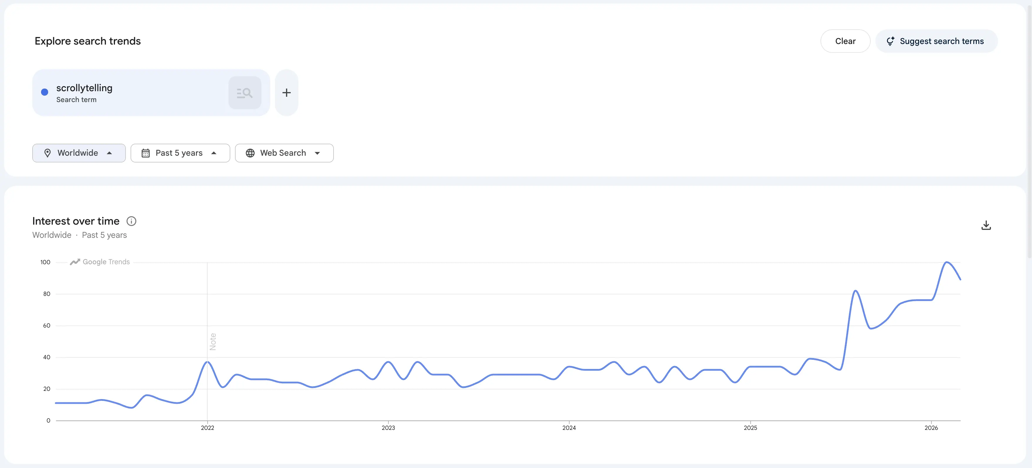
Task: Click the Interest over time heading
Action: point(76,221)
